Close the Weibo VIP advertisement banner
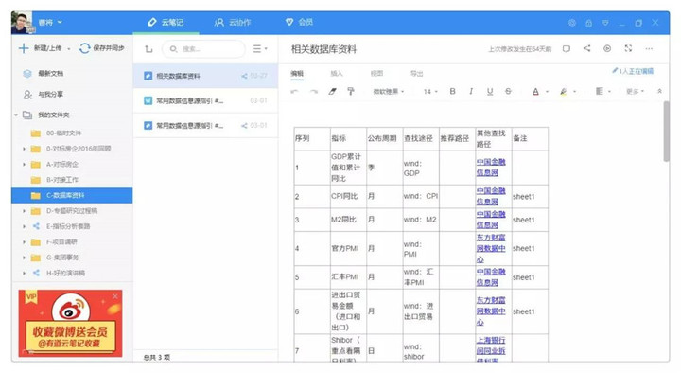The width and height of the screenshot is (681, 373). [x=115, y=296]
